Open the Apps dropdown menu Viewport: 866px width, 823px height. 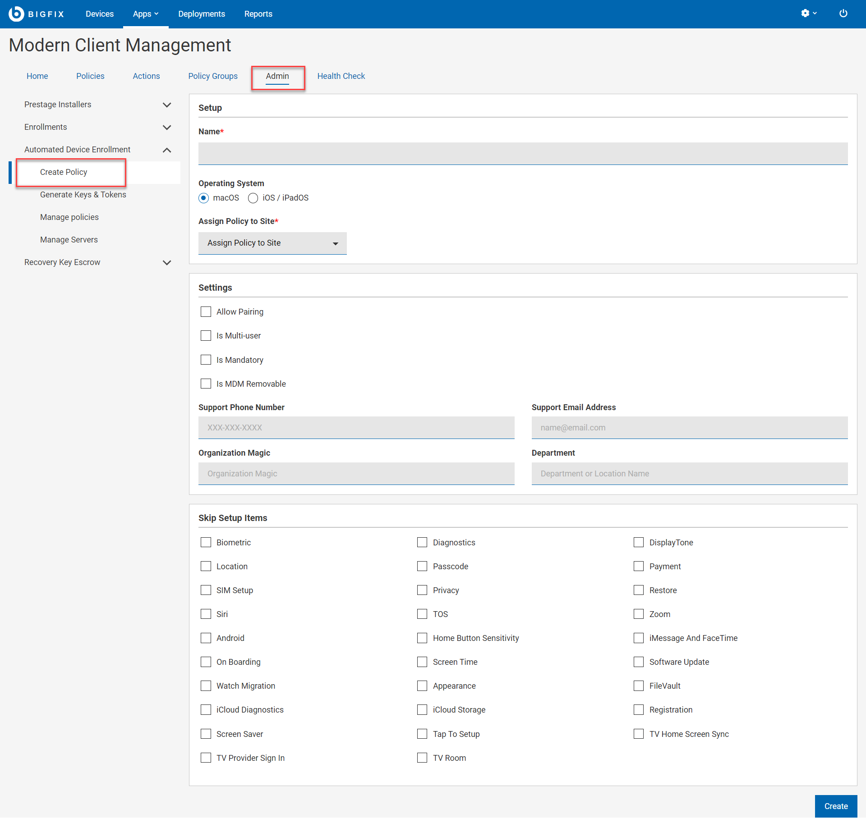145,14
